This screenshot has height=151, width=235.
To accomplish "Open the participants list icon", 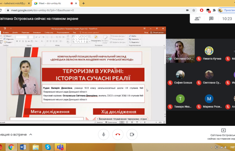I will [x=197, y=19].
